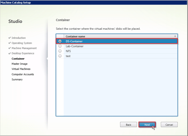
Task: Click the checkmark icon beside Operating System
Action: coord(10,43)
